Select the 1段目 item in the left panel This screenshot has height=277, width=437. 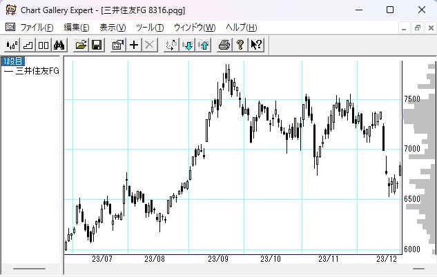12,61
